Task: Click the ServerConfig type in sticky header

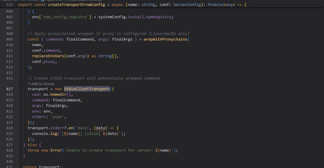Action: pos(187,4)
